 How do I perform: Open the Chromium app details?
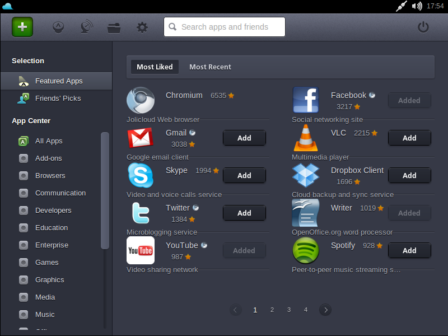[184, 95]
